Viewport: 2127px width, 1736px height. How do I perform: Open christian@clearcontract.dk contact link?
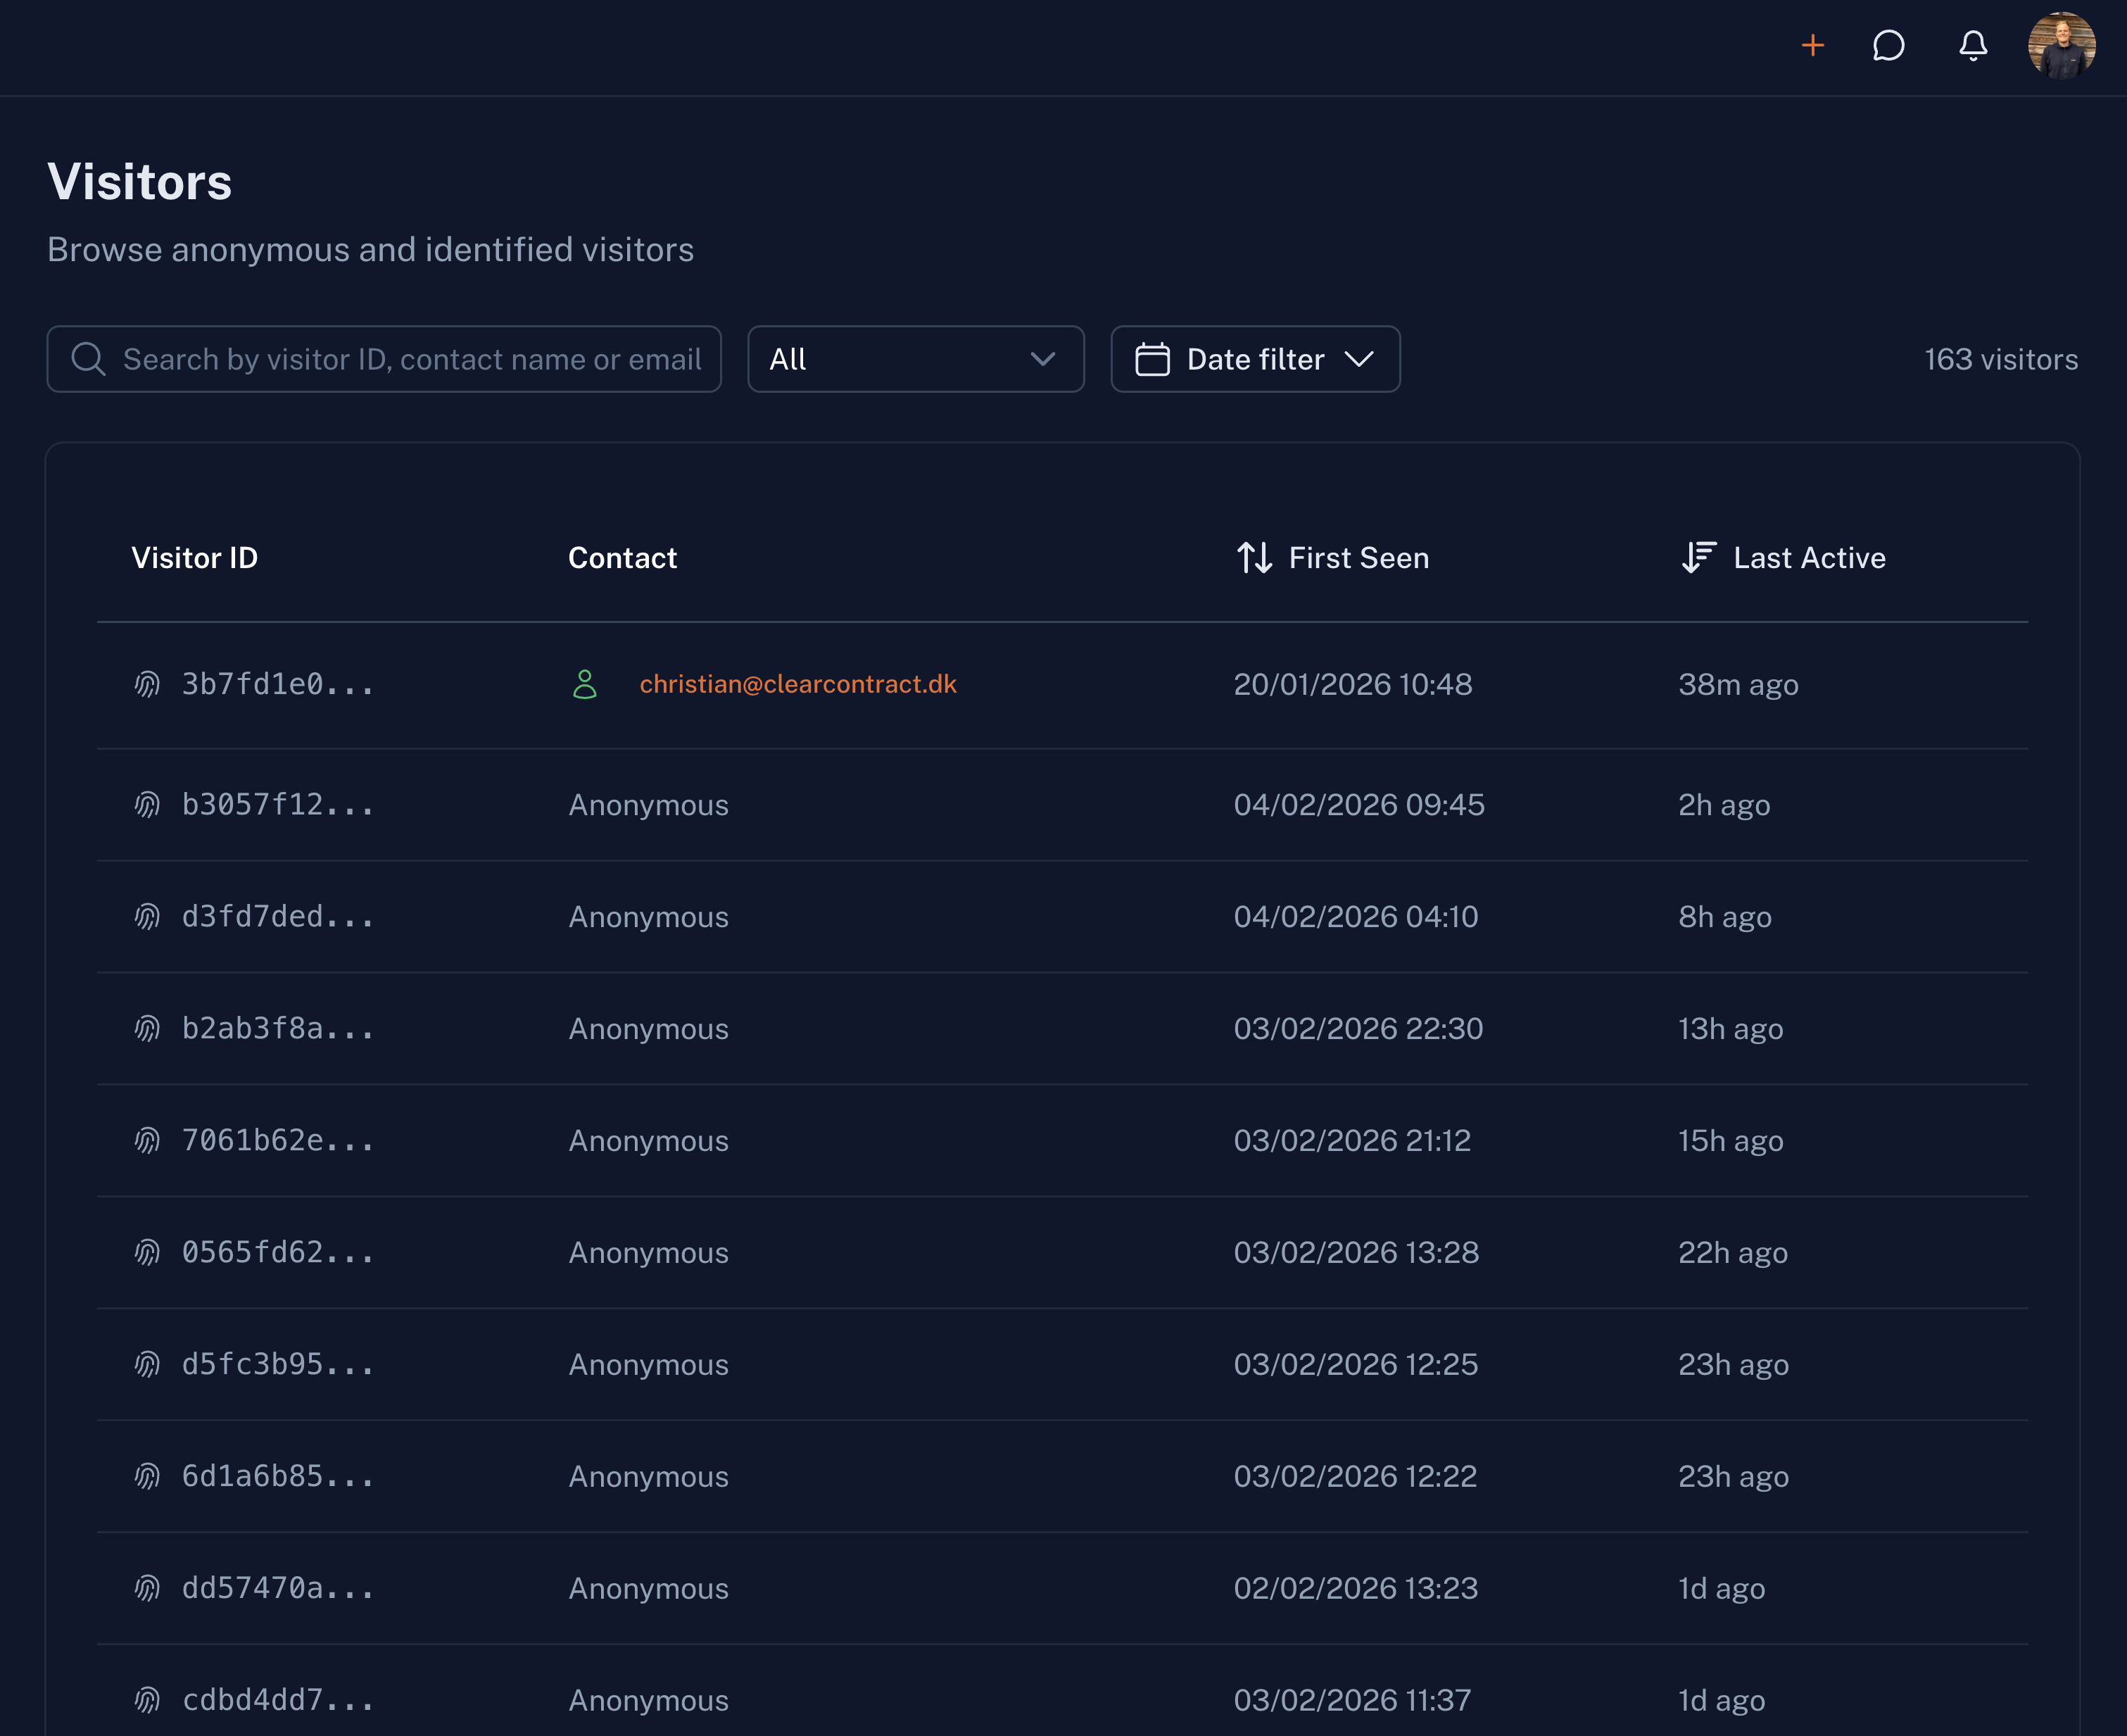pos(797,685)
